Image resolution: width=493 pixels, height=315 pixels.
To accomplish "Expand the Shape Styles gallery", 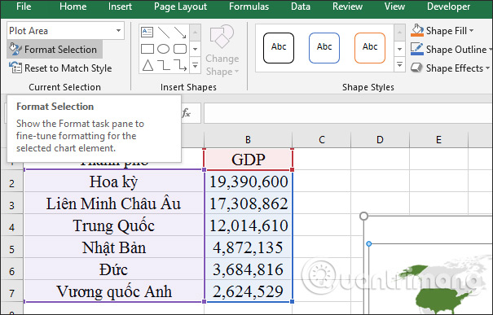I will [399, 64].
